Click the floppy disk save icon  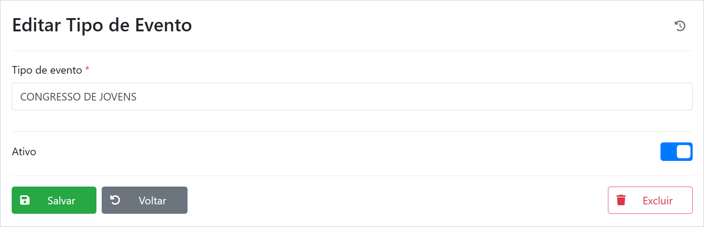coord(25,200)
